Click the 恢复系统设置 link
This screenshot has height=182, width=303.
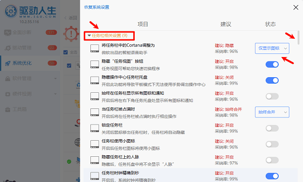pos(96,7)
